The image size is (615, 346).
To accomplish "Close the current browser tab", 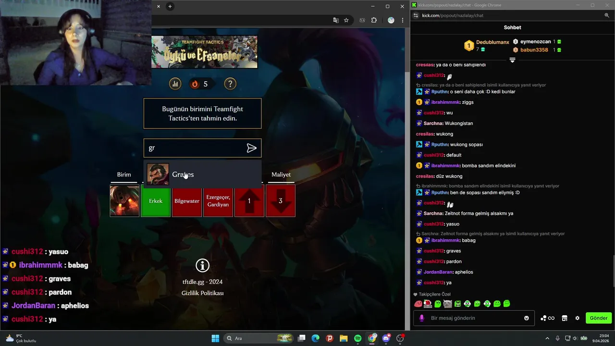I will click(159, 6).
